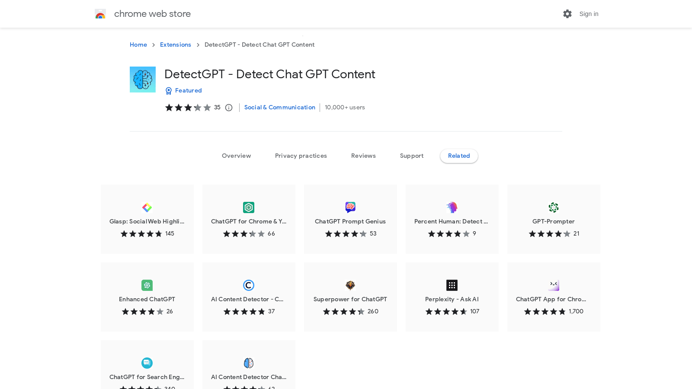This screenshot has height=389, width=692.
Task: Click the Percent Human extension icon
Action: pos(452,207)
